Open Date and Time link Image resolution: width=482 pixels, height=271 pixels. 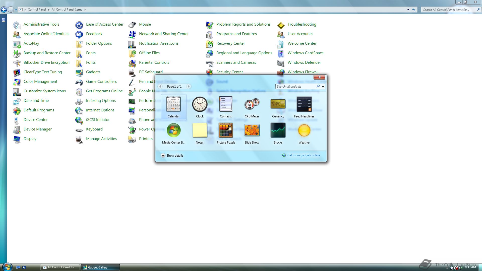(x=36, y=101)
